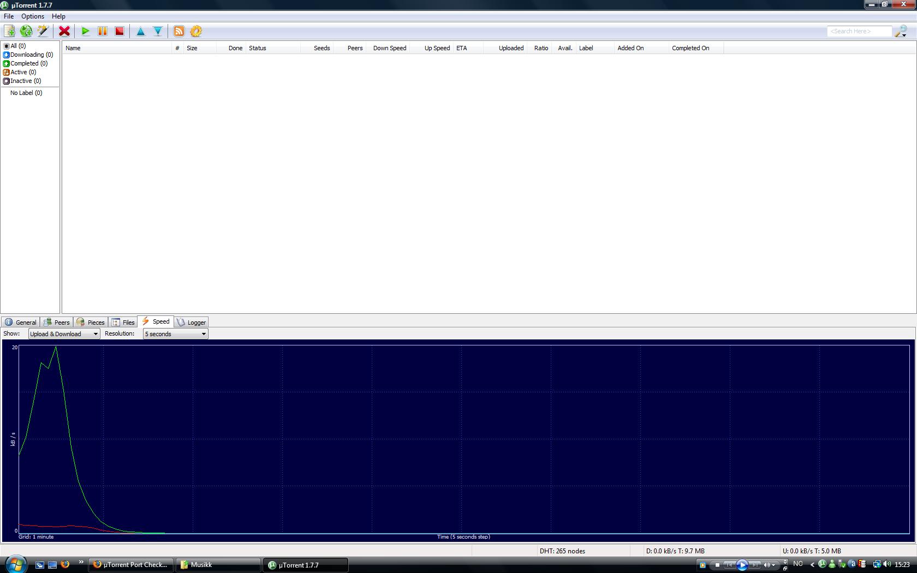
Task: Sort by the Uploaded column header
Action: click(x=505, y=48)
